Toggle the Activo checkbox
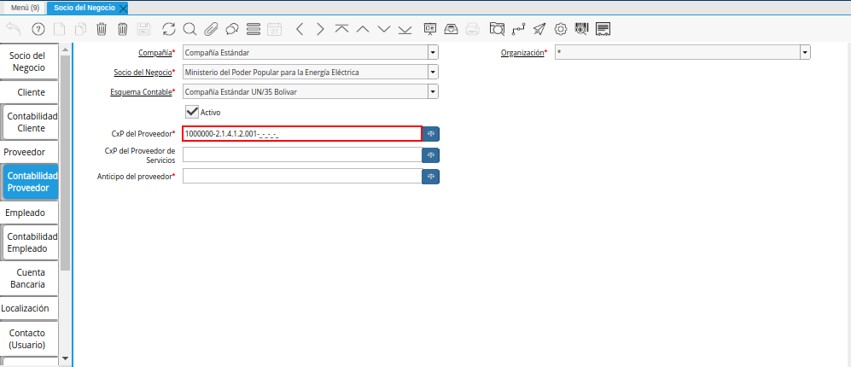 pyautogui.click(x=191, y=112)
